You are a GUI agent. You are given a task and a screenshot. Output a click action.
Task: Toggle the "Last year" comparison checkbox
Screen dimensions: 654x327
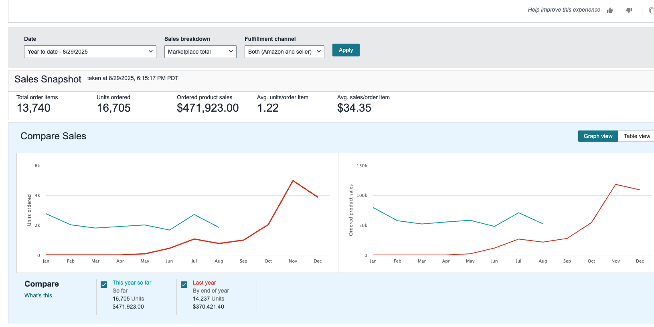tap(184, 285)
